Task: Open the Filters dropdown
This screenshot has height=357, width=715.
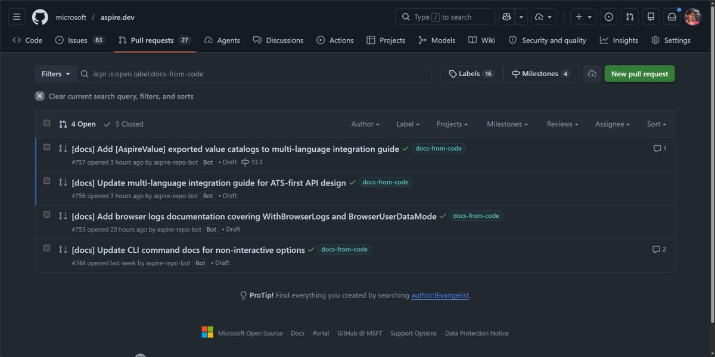Action: pos(55,74)
